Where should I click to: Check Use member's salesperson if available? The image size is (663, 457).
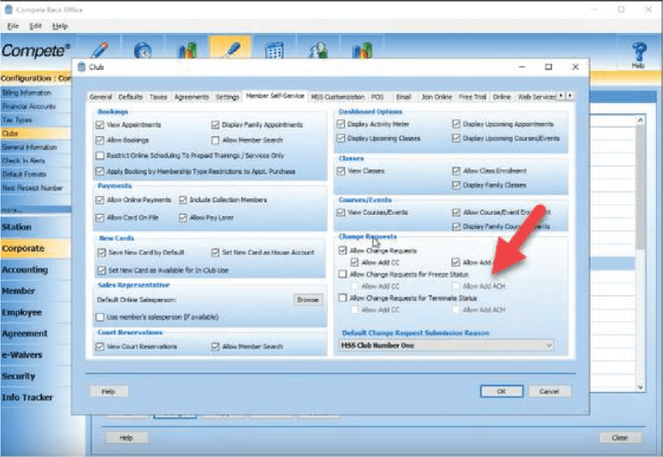pyautogui.click(x=100, y=317)
